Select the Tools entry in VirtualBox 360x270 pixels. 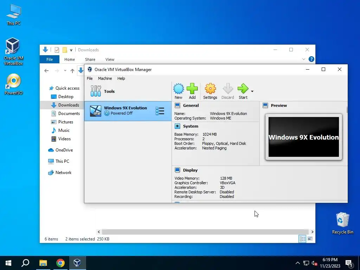(x=128, y=91)
